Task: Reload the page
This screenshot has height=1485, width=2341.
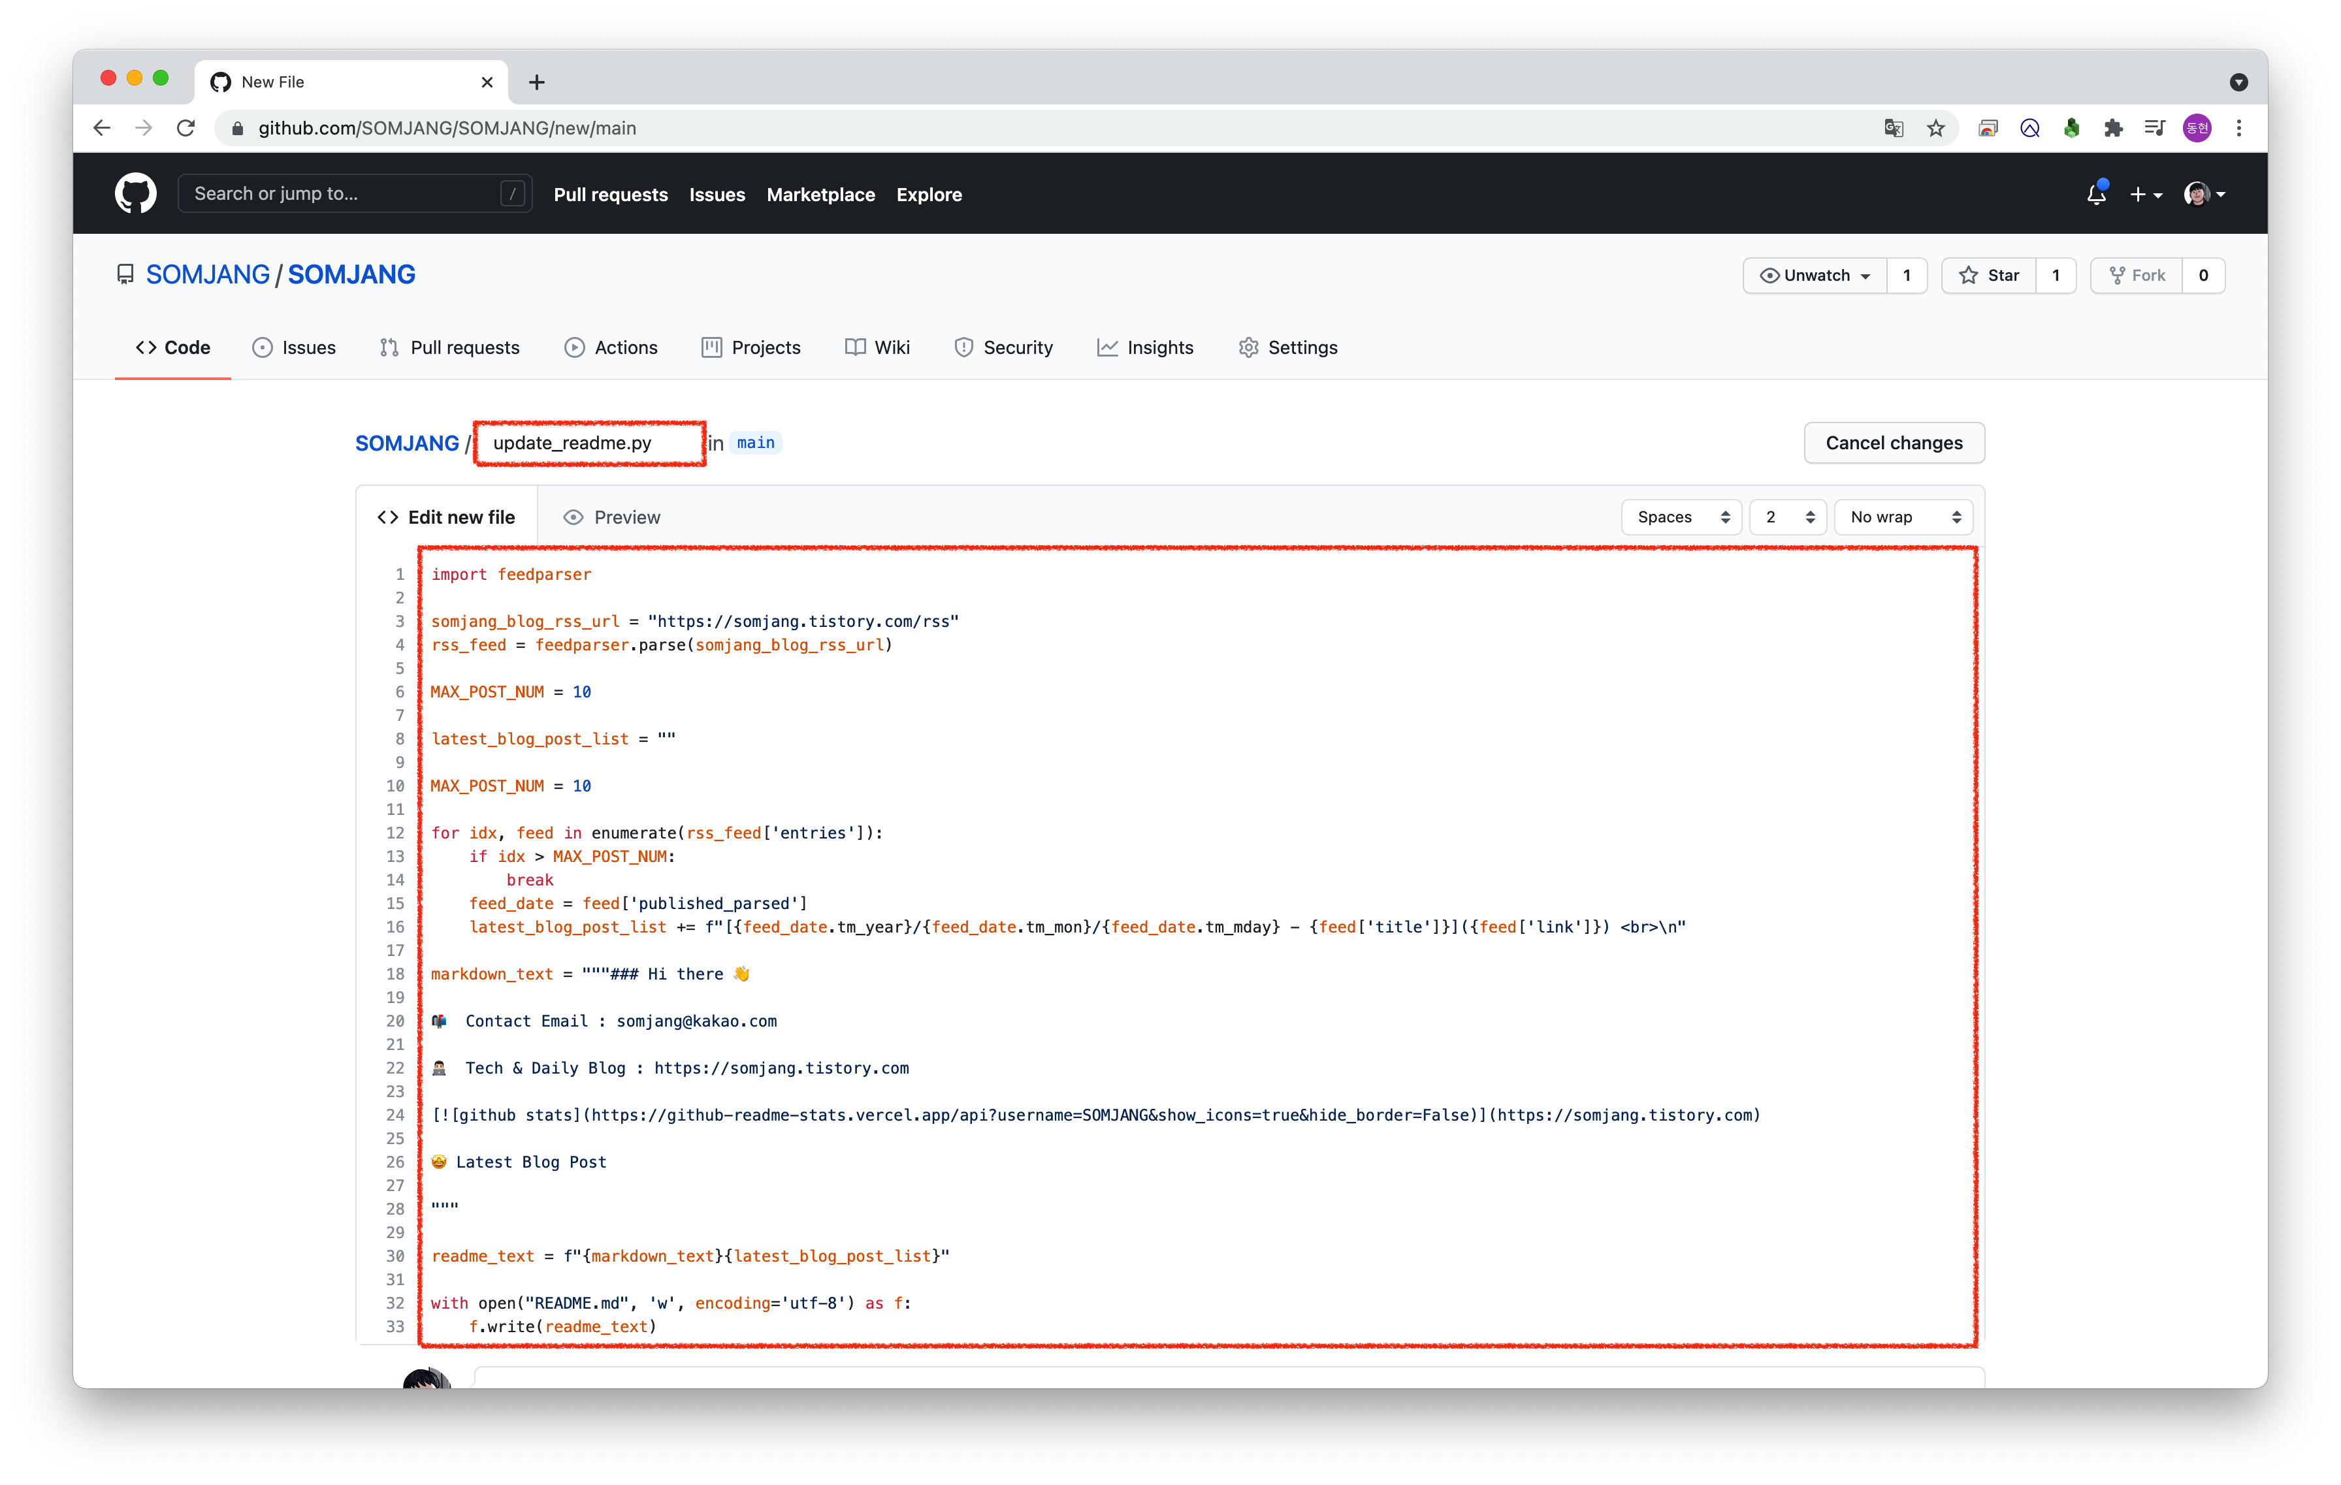Action: point(186,128)
